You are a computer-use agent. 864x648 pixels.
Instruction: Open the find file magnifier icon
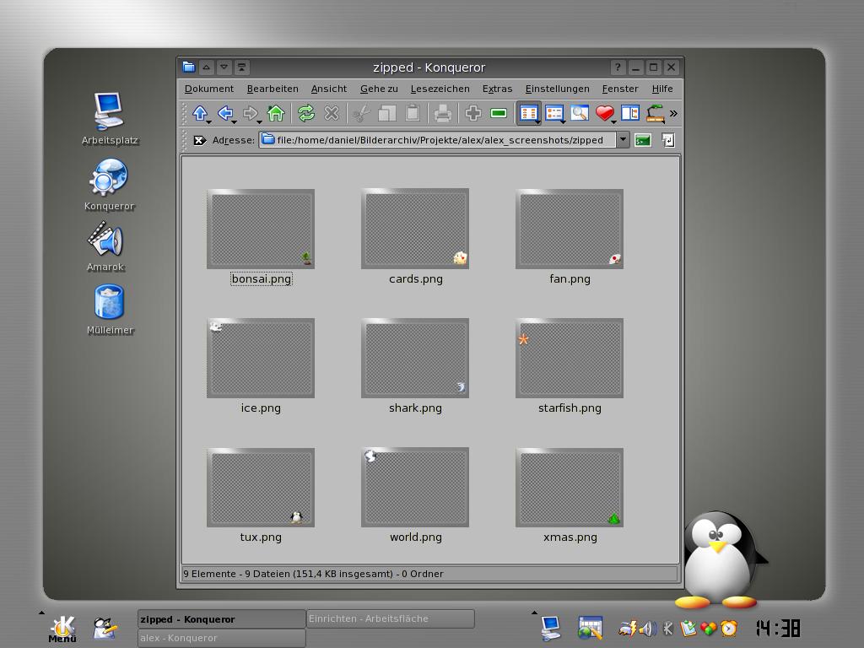click(x=579, y=113)
